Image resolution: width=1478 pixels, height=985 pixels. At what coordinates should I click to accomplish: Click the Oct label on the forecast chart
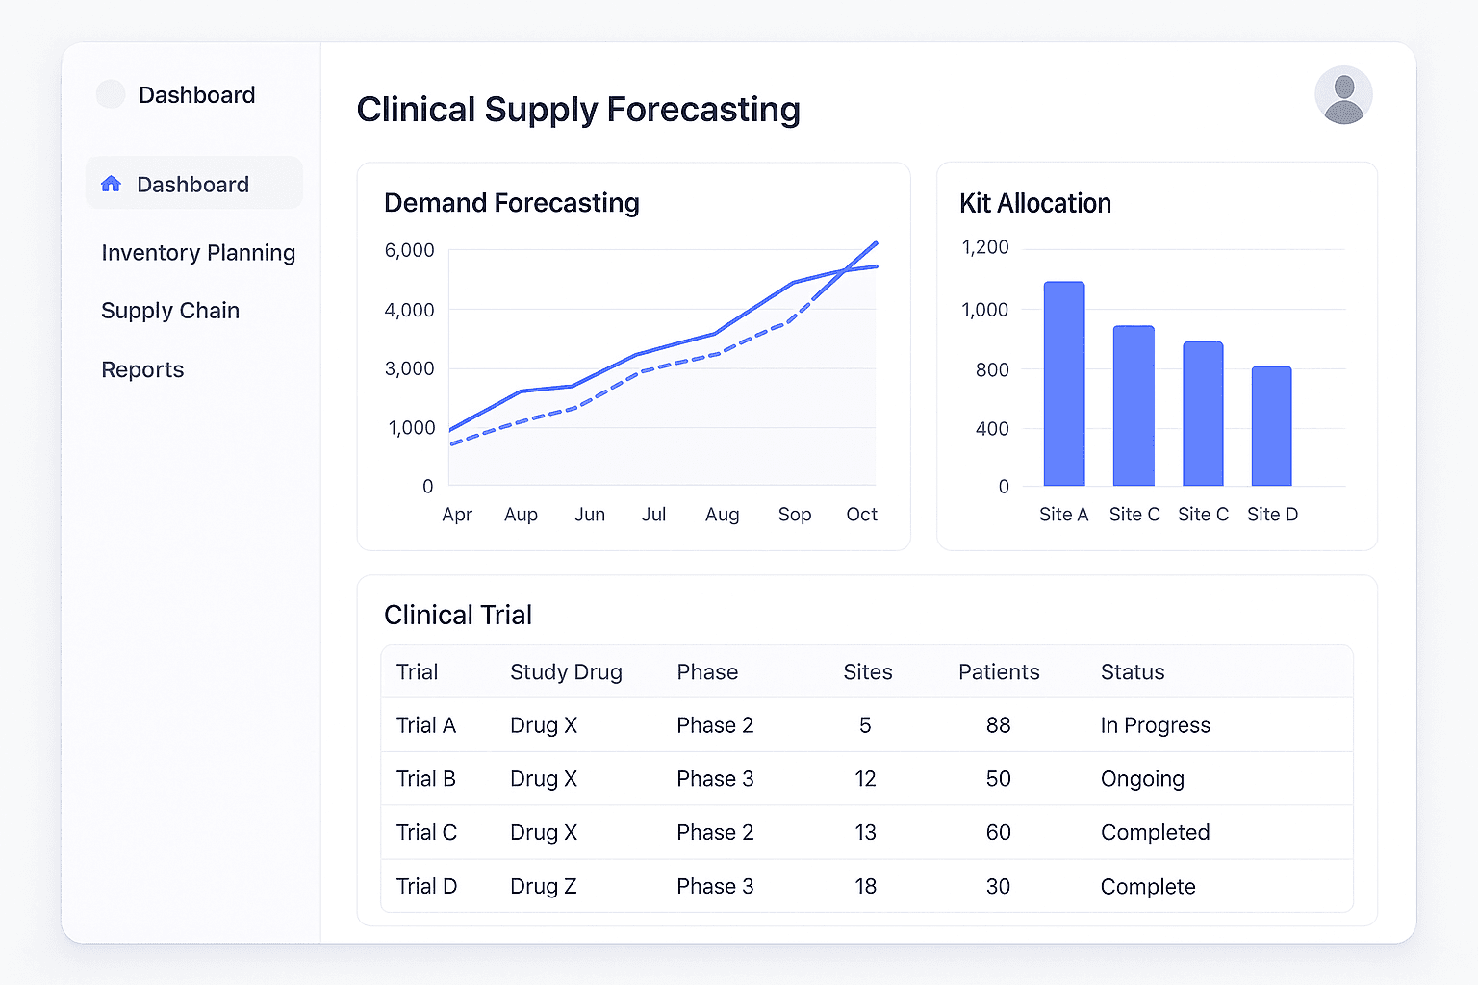[860, 515]
